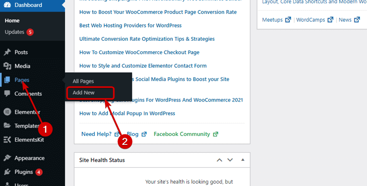Viewport: 367px width, 186px height.
Task: Click the Need Help? link
Action: pyautogui.click(x=96, y=134)
